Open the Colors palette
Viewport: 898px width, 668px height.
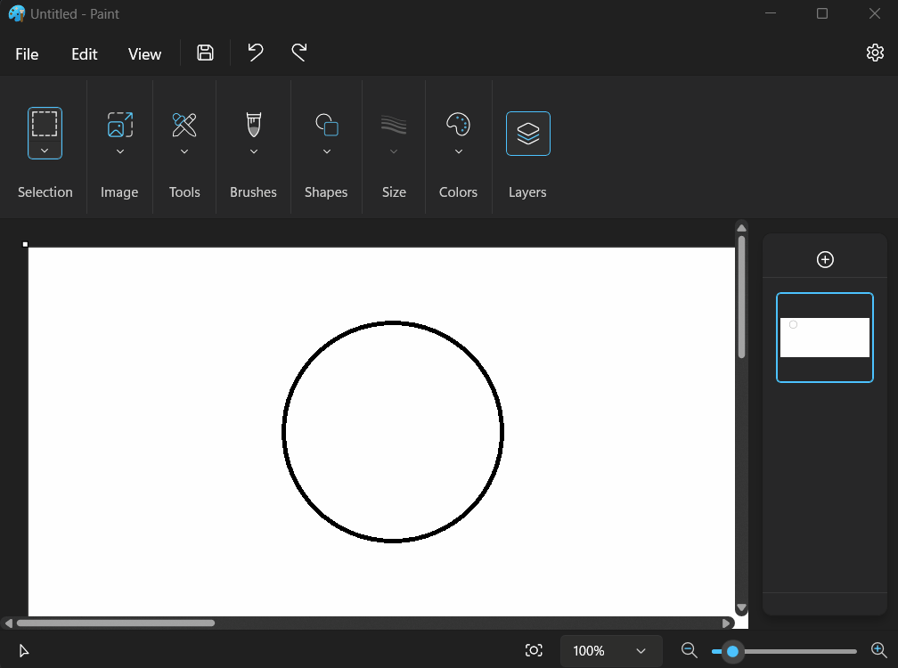pos(458,125)
